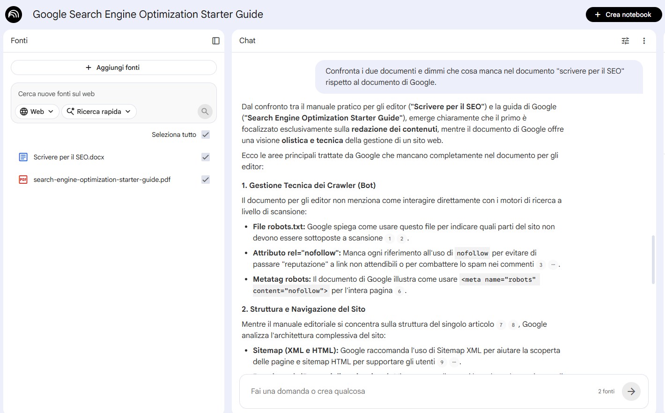Viewport: 665px width, 413px height.
Task: Submit the web source search magnifier
Action: pyautogui.click(x=205, y=112)
